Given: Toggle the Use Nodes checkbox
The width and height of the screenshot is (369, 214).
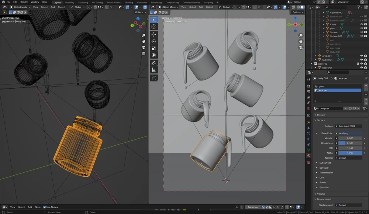Looking at the screenshot, I should (x=45, y=207).
